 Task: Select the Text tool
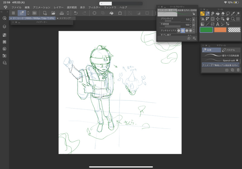(x=217, y=24)
